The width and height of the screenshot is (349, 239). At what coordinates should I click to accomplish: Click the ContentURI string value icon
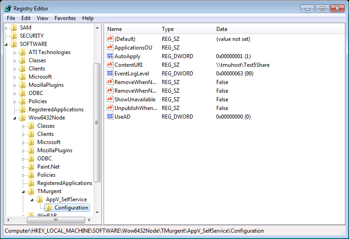(110, 65)
